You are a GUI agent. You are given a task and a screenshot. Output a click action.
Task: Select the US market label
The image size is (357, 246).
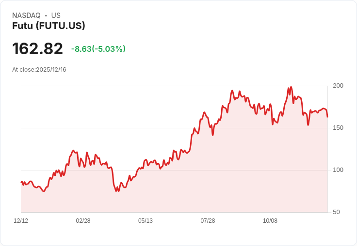point(56,15)
